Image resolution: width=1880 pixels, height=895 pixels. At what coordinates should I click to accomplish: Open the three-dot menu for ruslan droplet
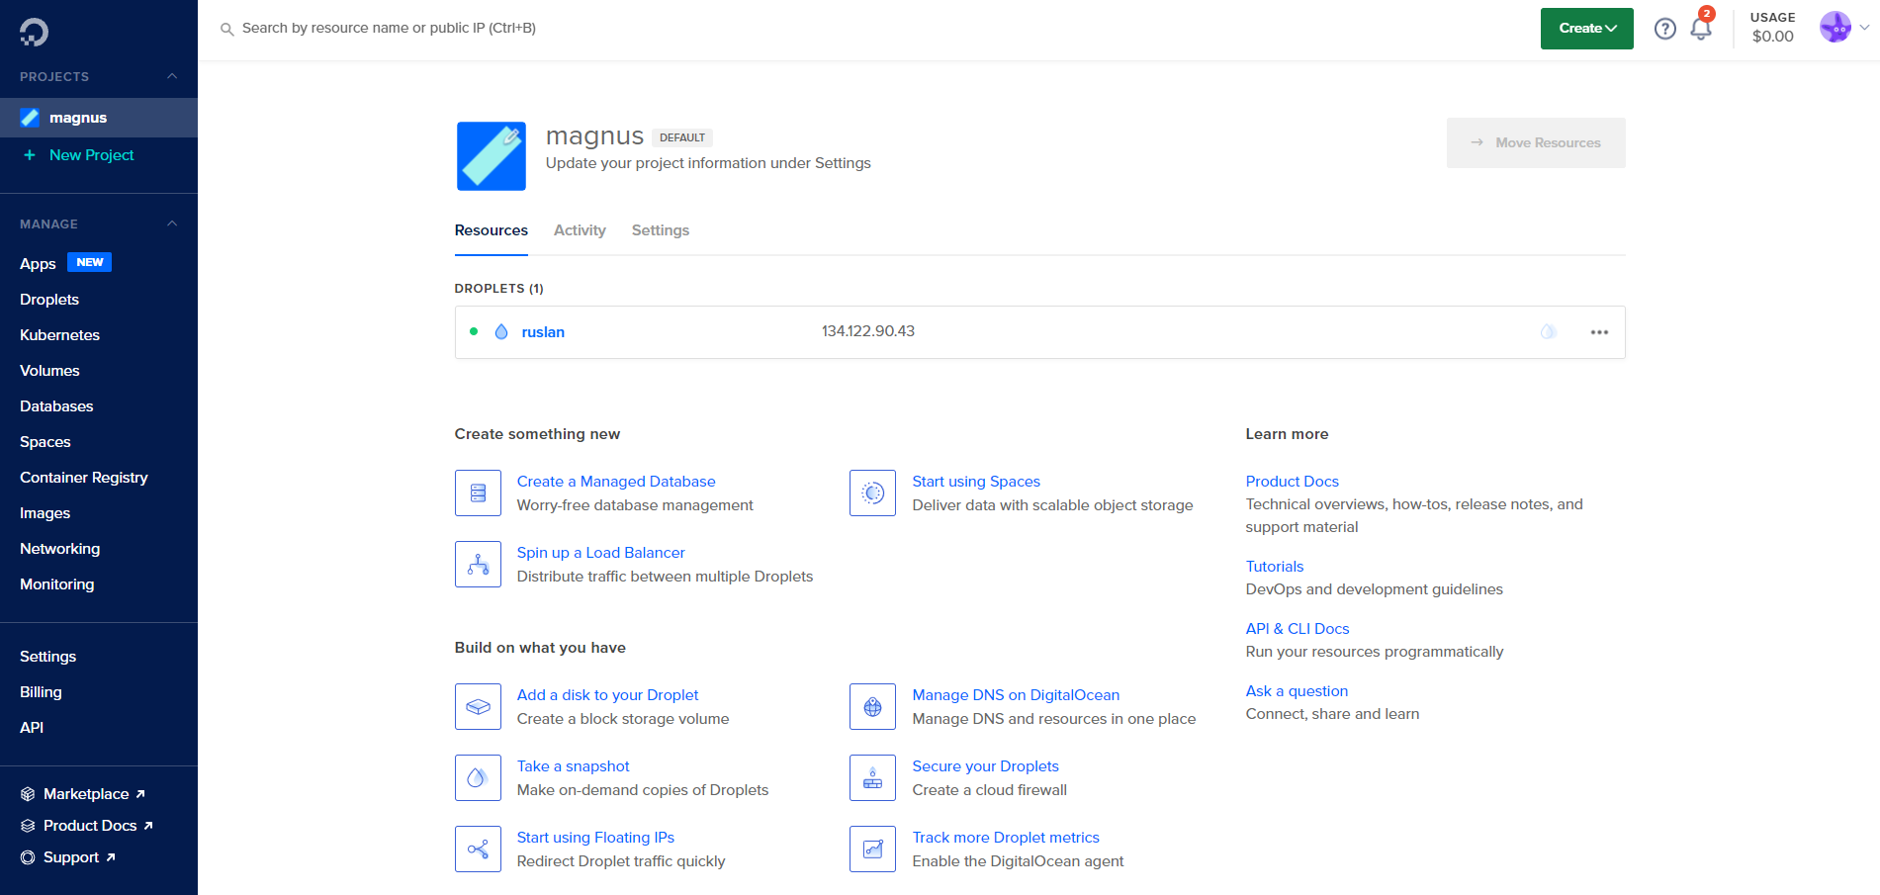click(x=1599, y=332)
